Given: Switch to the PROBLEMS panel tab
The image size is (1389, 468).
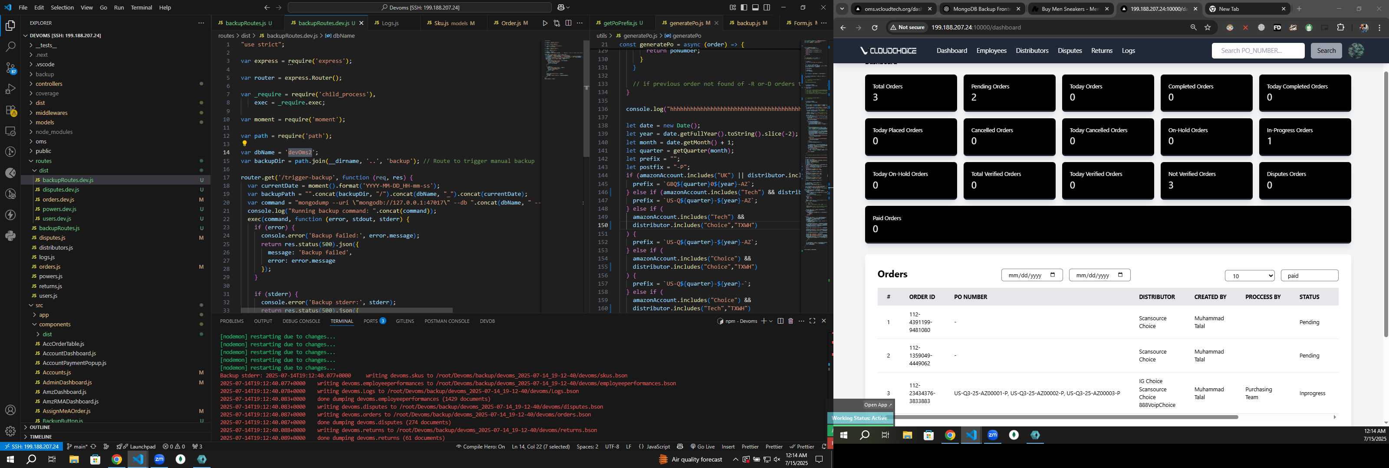Looking at the screenshot, I should coord(232,321).
